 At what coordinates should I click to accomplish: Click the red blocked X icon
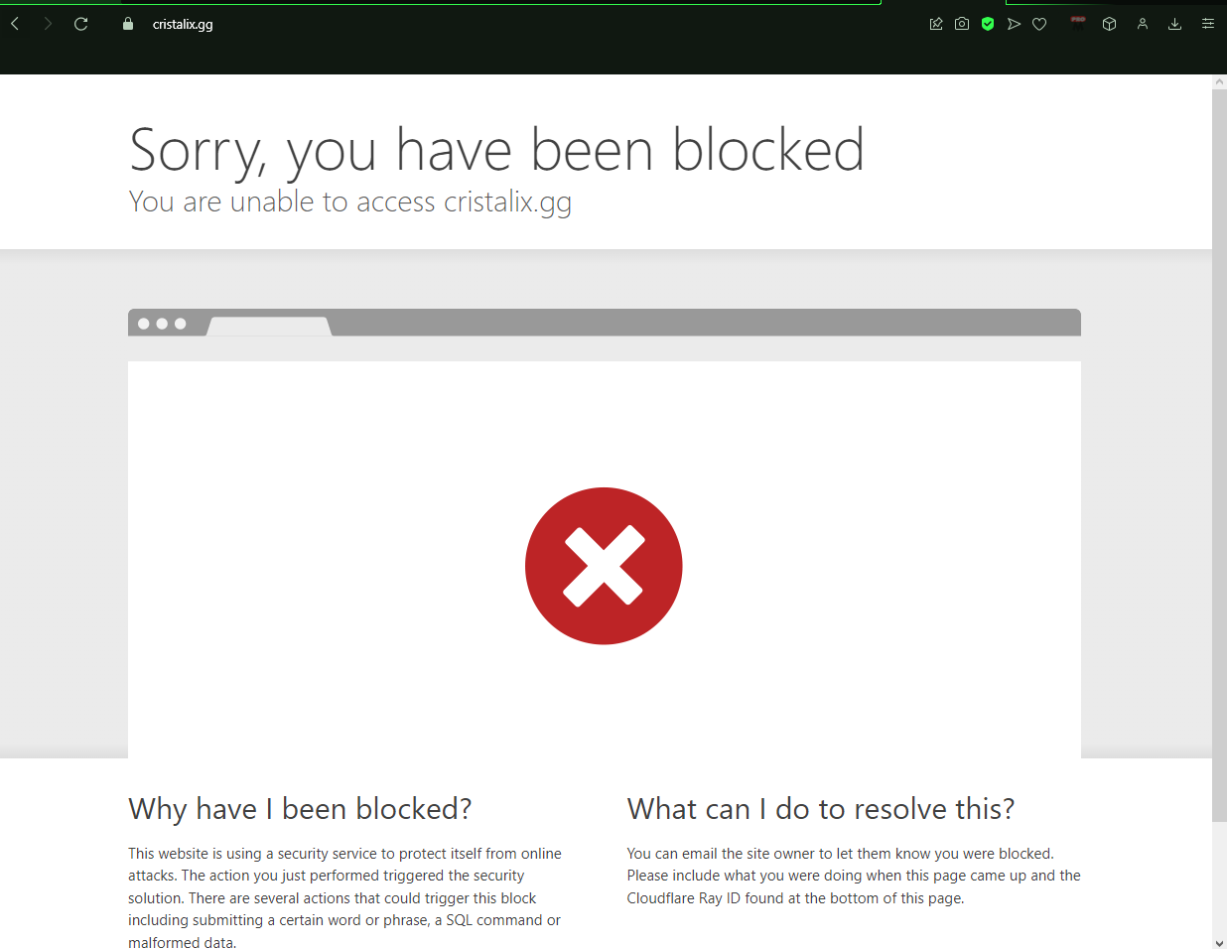(x=604, y=566)
